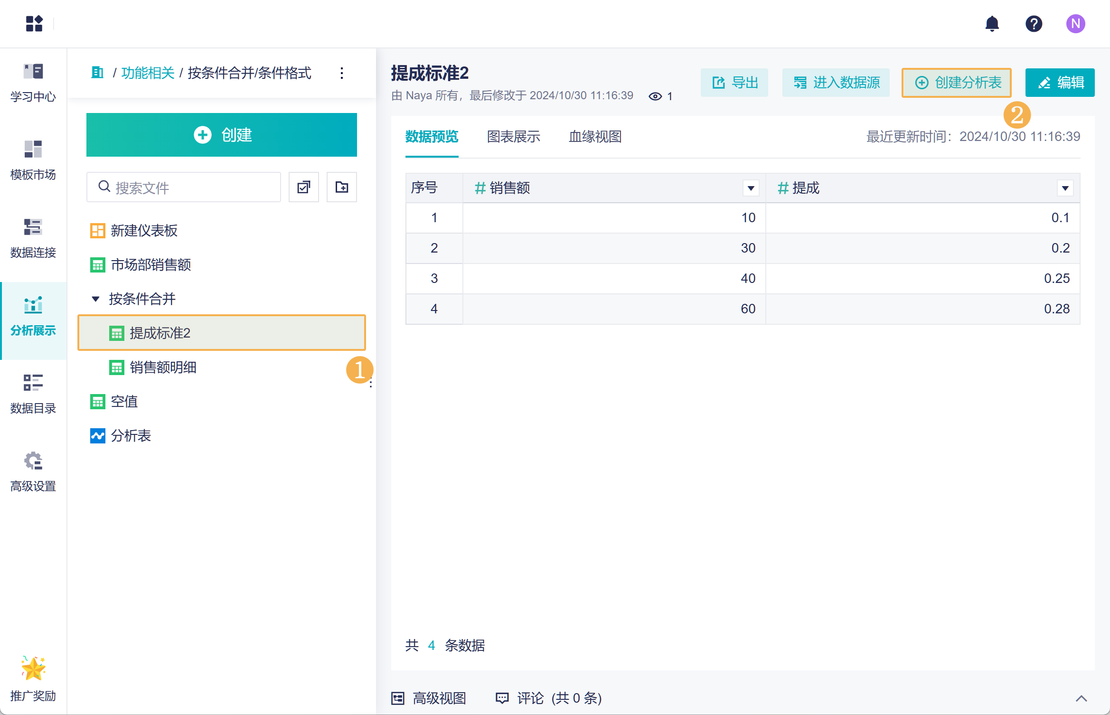Image resolution: width=1110 pixels, height=715 pixels.
Task: Toggle batch select checkbox icon
Action: click(x=304, y=187)
